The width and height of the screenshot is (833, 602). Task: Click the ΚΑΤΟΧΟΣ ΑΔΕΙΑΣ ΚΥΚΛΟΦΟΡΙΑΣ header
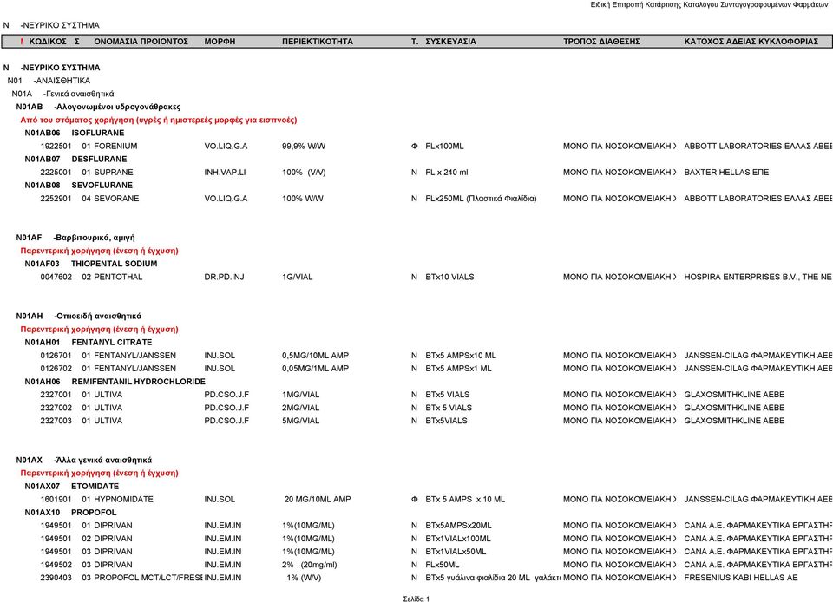click(x=751, y=42)
